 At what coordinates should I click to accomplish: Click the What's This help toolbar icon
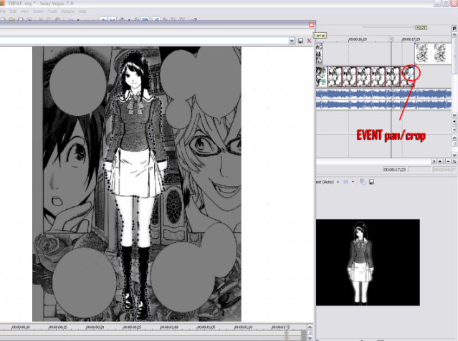(x=194, y=19)
